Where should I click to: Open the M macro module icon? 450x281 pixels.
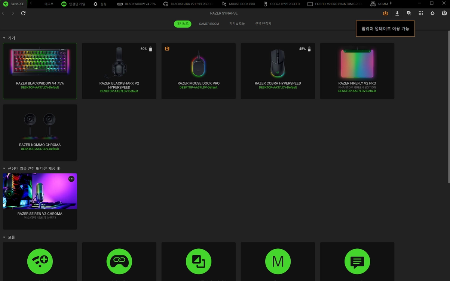278,261
